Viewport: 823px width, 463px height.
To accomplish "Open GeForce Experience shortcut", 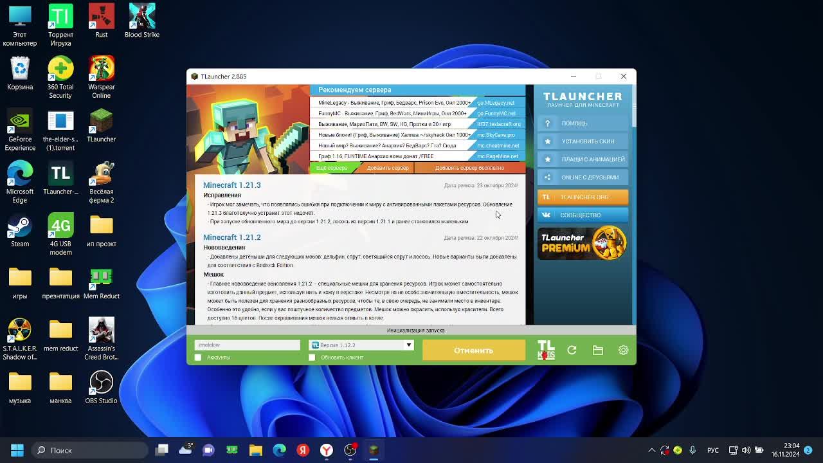I will pos(20,131).
